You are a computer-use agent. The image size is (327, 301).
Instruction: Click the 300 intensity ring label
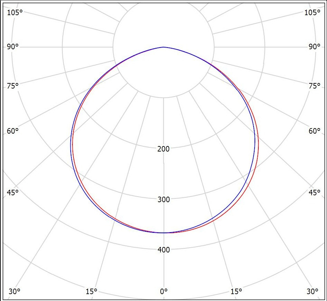(163, 199)
